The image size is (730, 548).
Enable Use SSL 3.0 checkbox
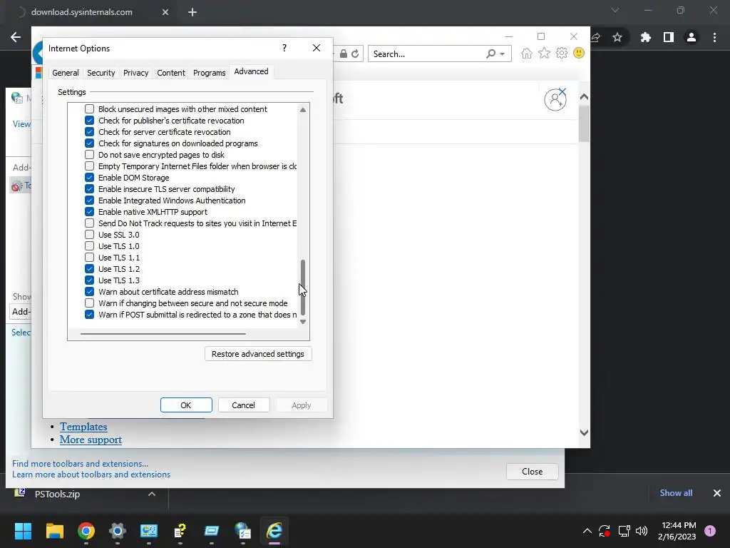pos(89,234)
